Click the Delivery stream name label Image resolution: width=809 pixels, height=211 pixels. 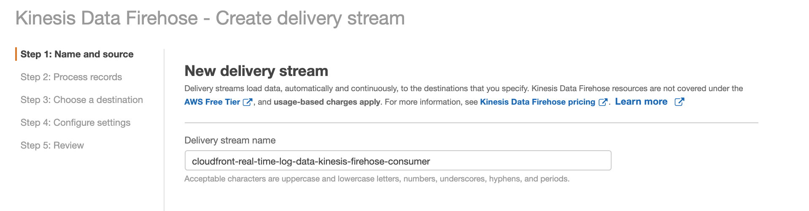pos(230,140)
